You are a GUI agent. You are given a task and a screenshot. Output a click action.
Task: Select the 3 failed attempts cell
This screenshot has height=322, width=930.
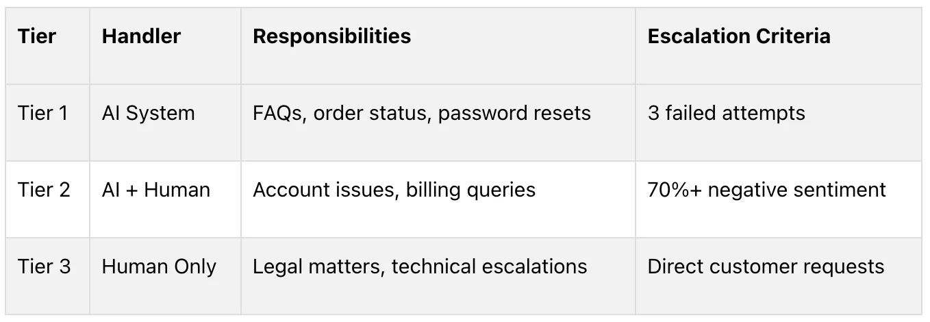click(x=779, y=123)
